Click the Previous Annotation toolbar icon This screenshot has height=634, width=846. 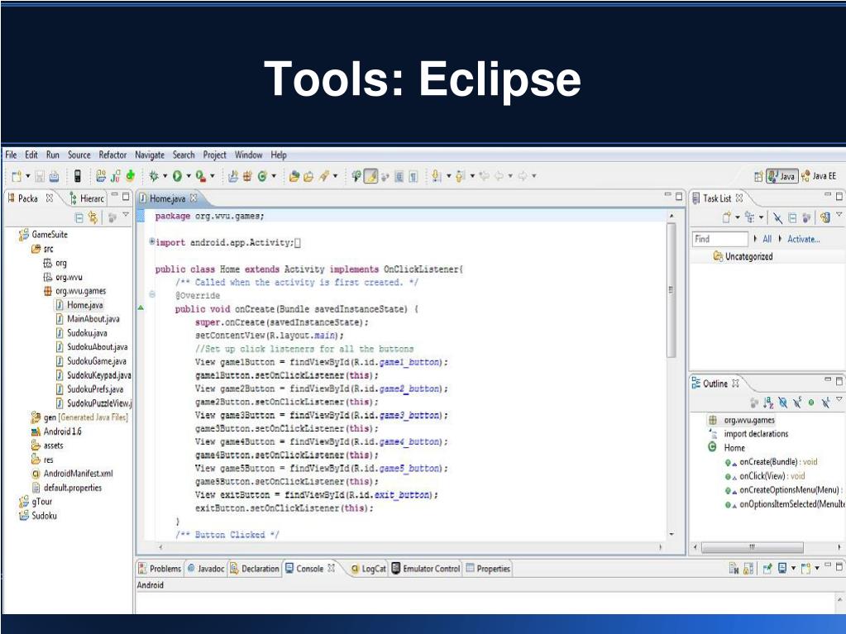coord(461,176)
